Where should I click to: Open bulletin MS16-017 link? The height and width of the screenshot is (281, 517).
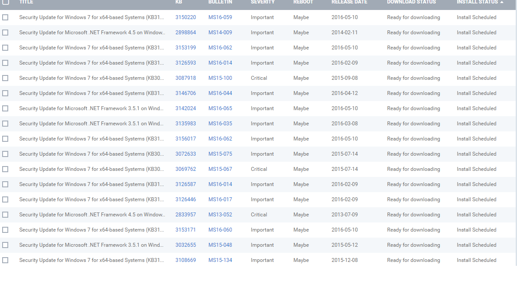click(x=220, y=199)
